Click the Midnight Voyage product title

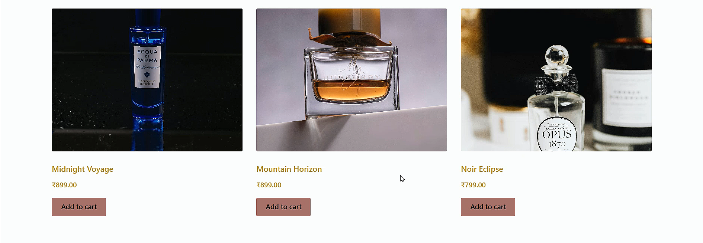coord(83,169)
